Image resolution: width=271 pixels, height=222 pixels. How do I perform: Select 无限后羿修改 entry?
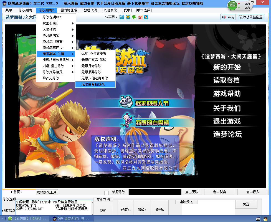pos(95,72)
